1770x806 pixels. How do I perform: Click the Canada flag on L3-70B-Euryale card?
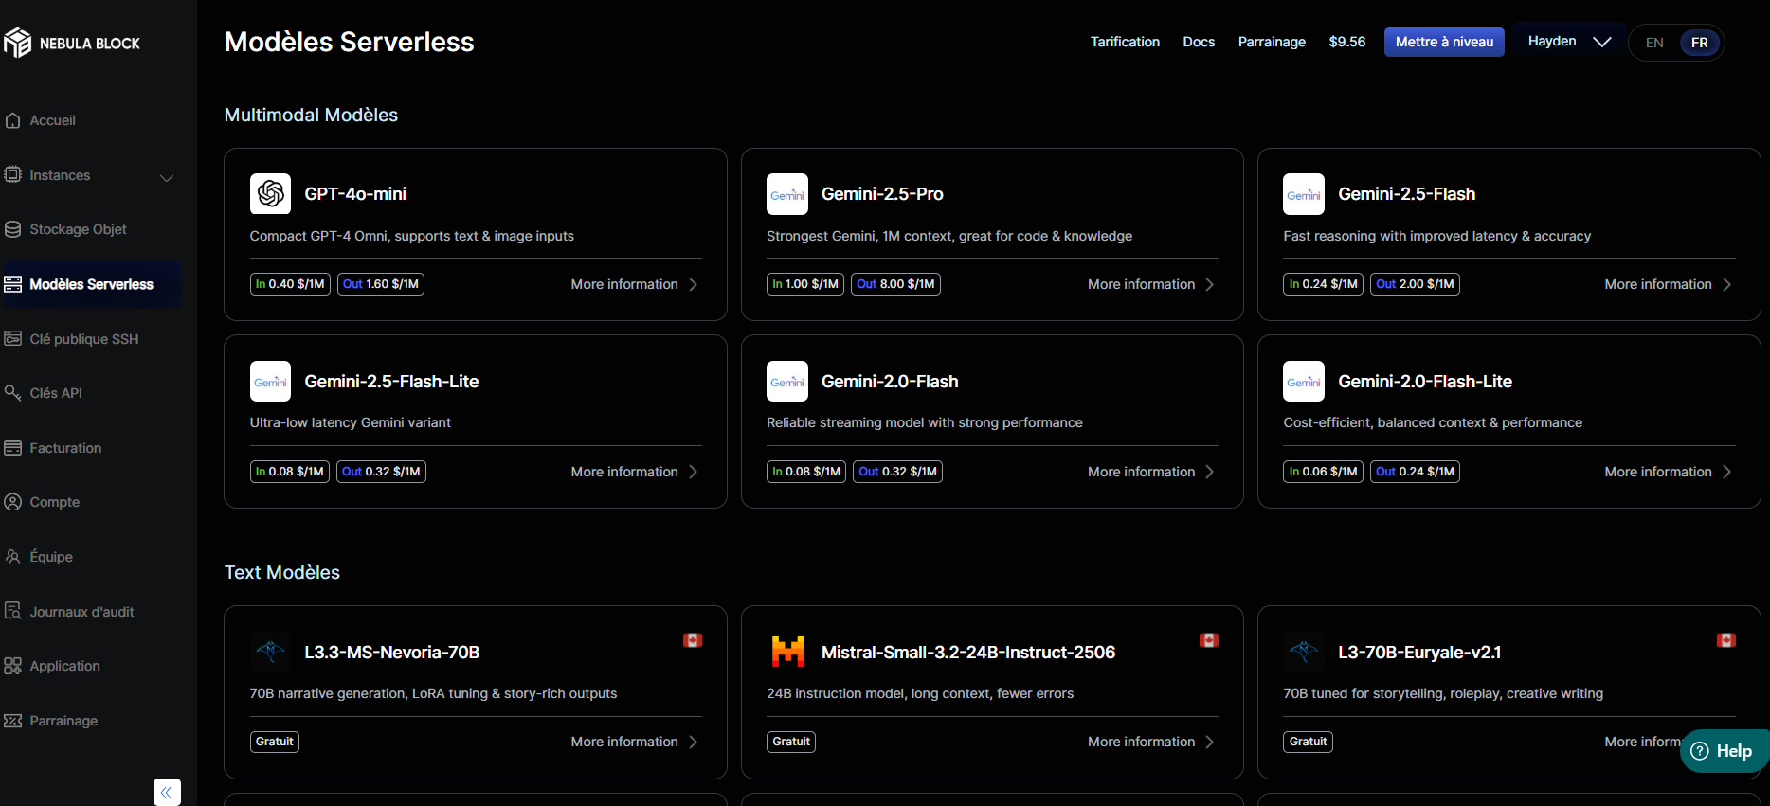tap(1725, 640)
